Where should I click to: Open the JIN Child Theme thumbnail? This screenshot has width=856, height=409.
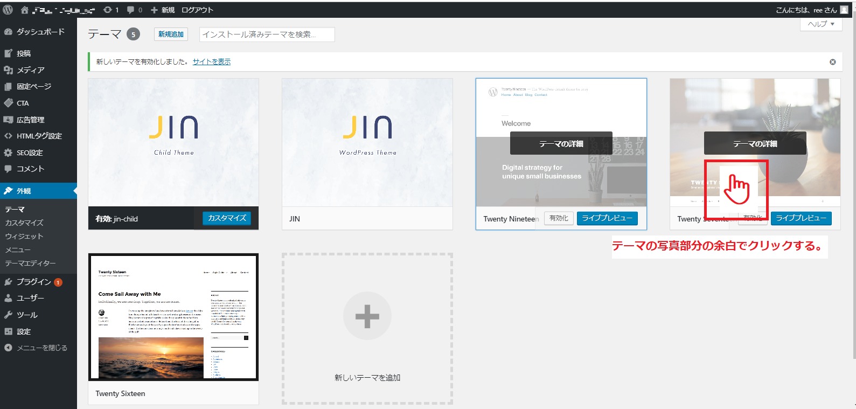click(173, 142)
